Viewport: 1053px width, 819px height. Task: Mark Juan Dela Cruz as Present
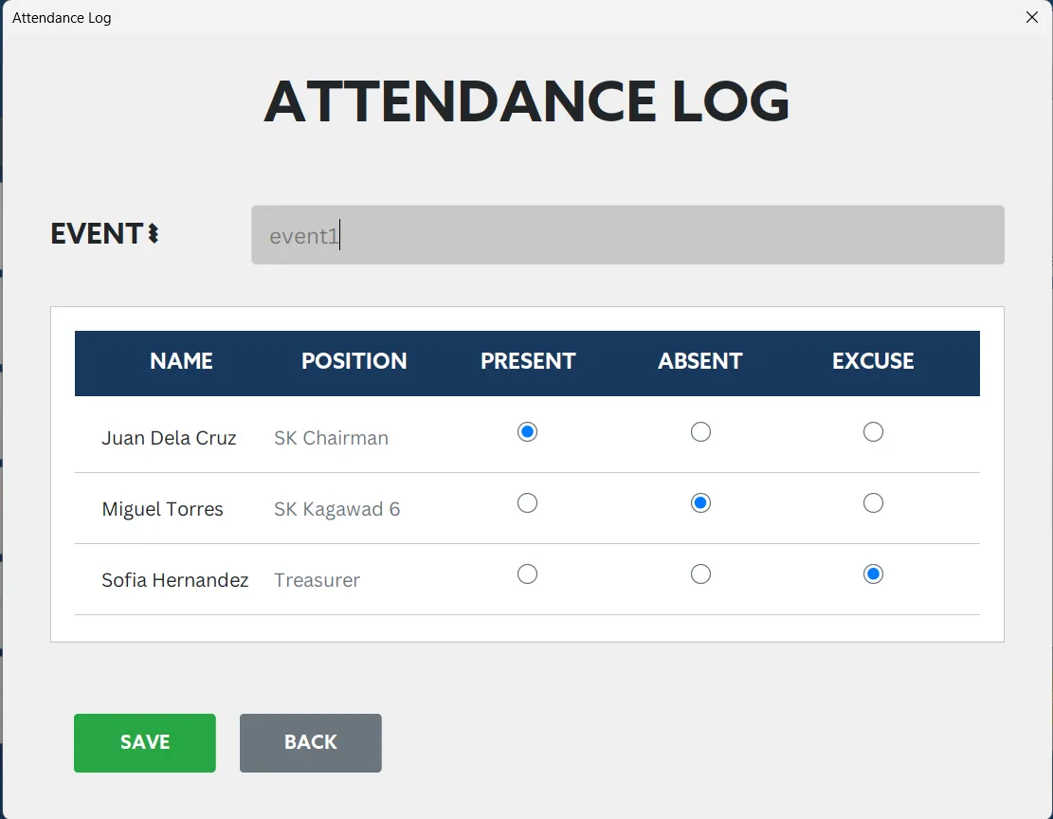pyautogui.click(x=527, y=431)
